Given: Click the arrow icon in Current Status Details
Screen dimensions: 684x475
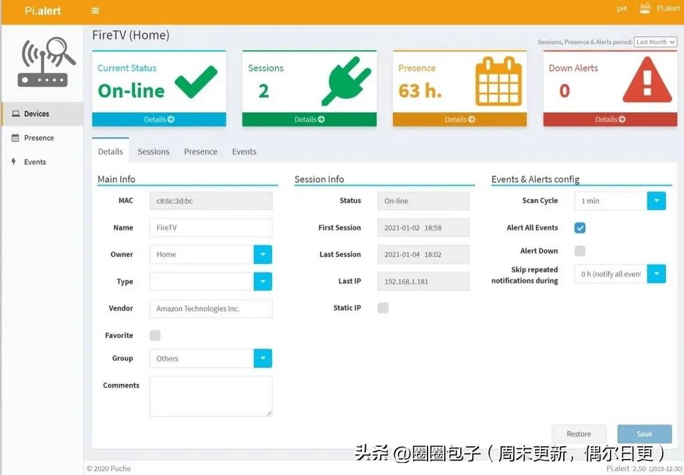Looking at the screenshot, I should click(171, 120).
